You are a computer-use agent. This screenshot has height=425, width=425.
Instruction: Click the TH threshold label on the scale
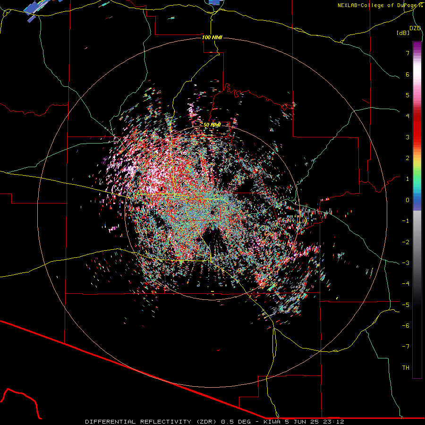(x=406, y=368)
